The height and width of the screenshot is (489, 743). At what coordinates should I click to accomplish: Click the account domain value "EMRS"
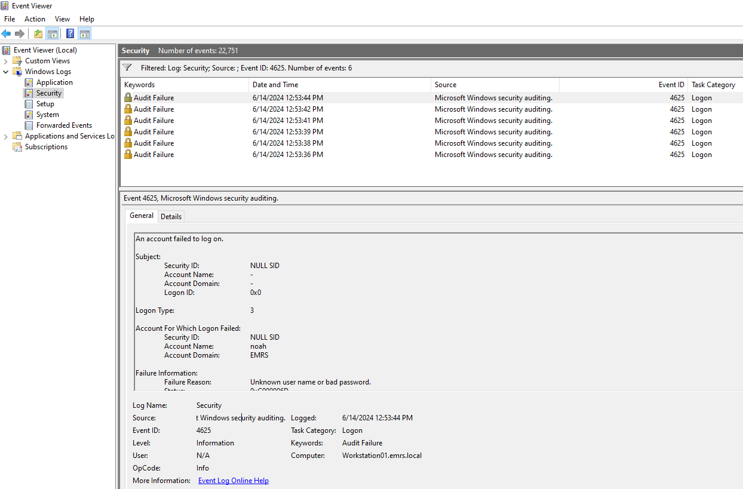[259, 355]
